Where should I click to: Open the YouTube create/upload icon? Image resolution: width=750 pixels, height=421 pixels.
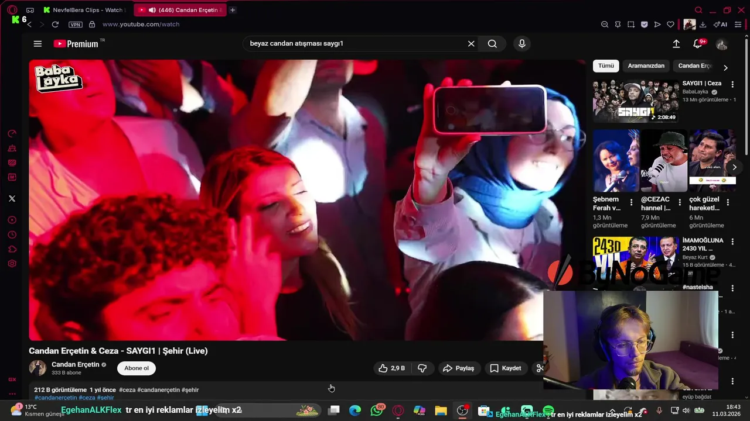[x=676, y=44]
